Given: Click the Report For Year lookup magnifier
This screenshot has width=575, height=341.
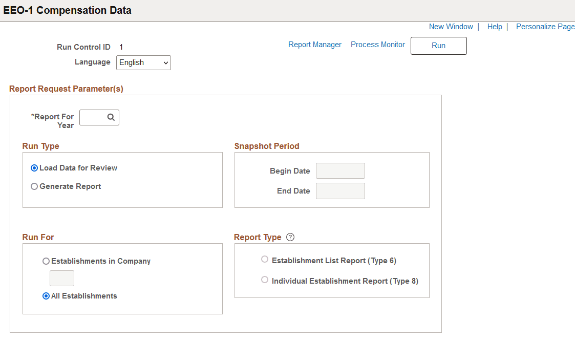Looking at the screenshot, I should 112,117.
